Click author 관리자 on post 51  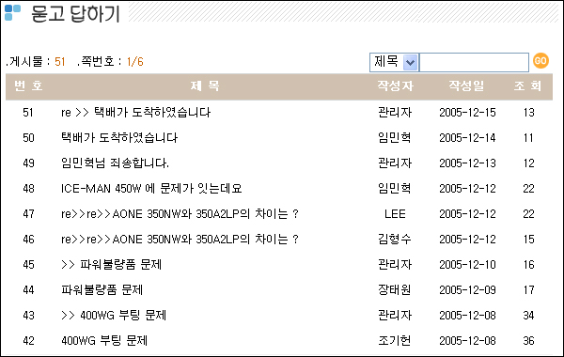point(395,112)
